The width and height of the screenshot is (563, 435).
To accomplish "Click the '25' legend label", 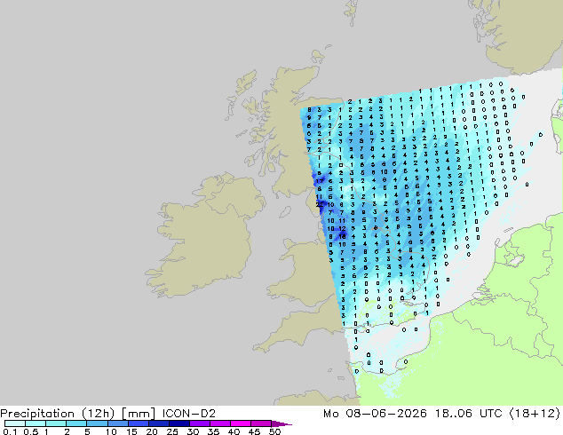I will [x=172, y=431].
